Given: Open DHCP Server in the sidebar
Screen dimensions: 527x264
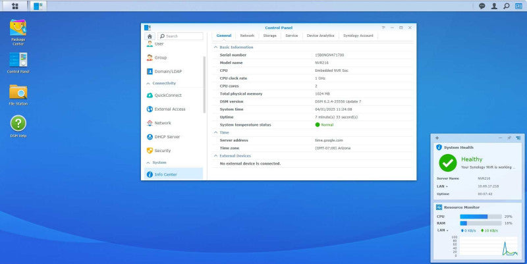Looking at the screenshot, I should 174,137.
